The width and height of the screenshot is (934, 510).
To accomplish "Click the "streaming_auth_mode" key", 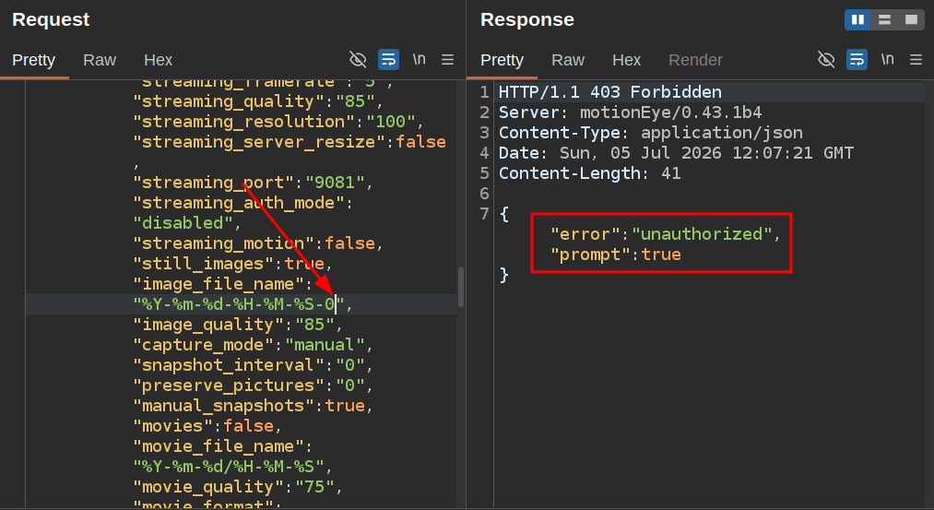I will 239,203.
